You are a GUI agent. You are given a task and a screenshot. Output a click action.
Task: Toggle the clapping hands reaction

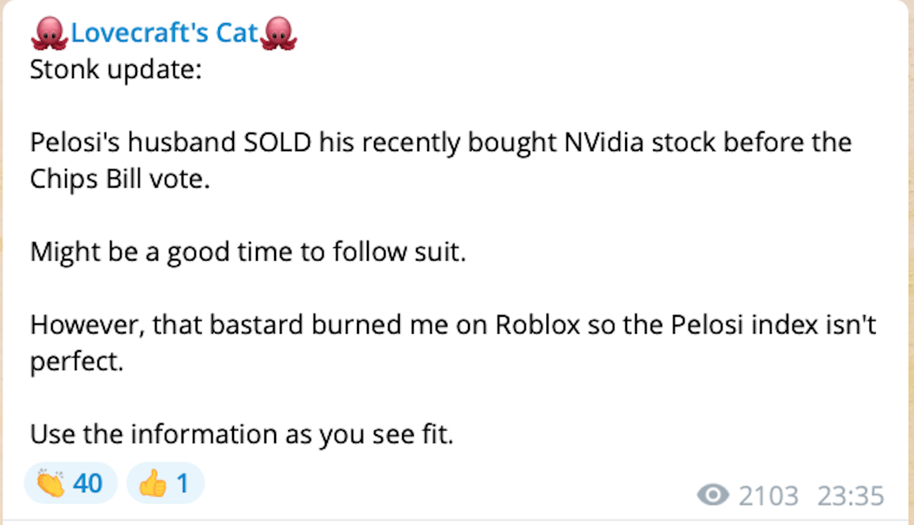[70, 484]
